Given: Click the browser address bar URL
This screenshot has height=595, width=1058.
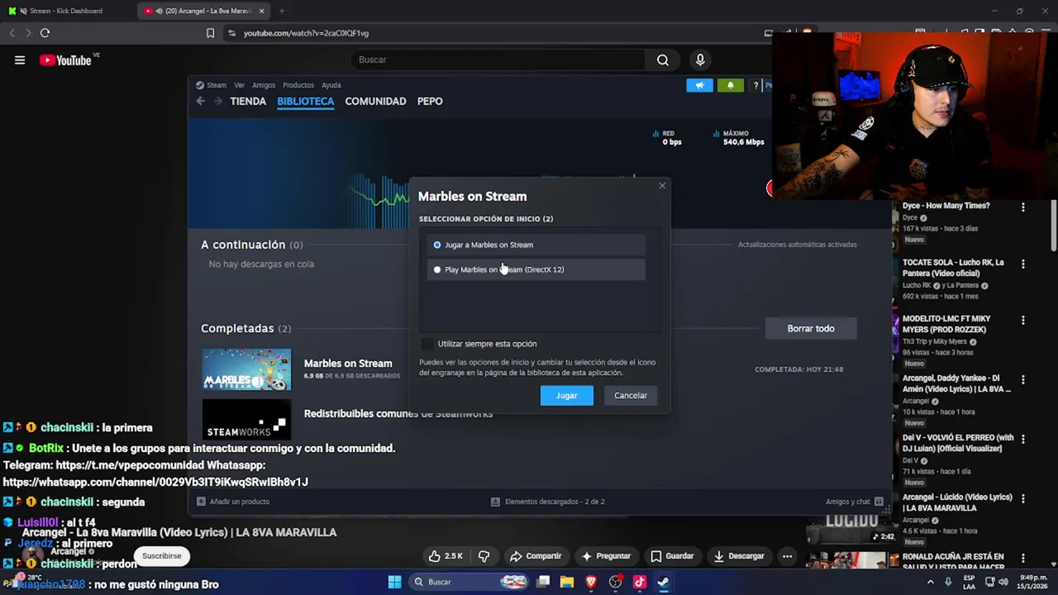Looking at the screenshot, I should [306, 33].
